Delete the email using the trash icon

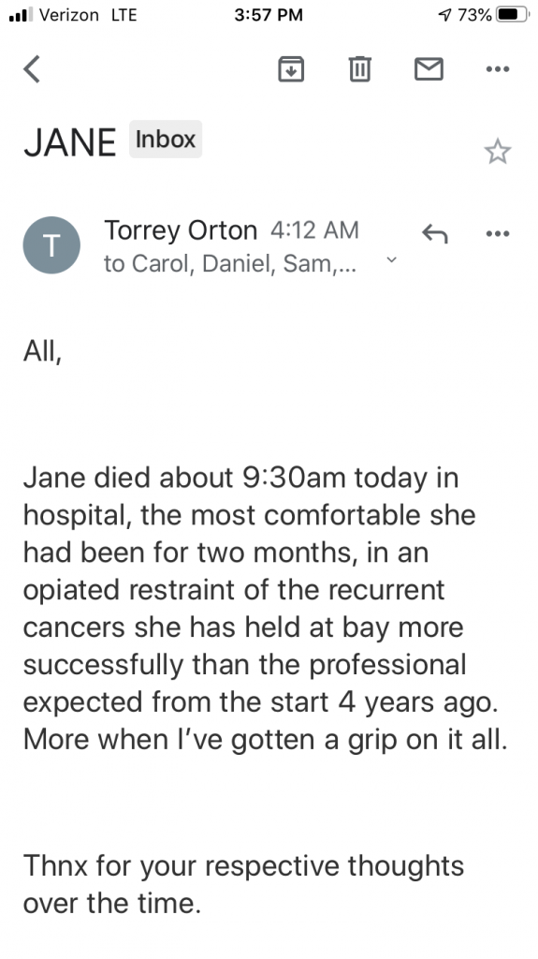coord(359,68)
